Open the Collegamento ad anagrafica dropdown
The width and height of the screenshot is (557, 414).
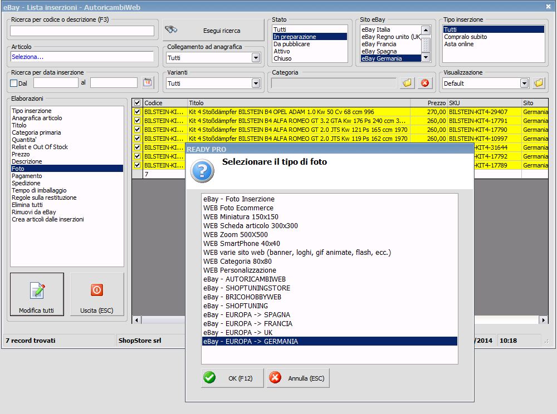pos(256,57)
